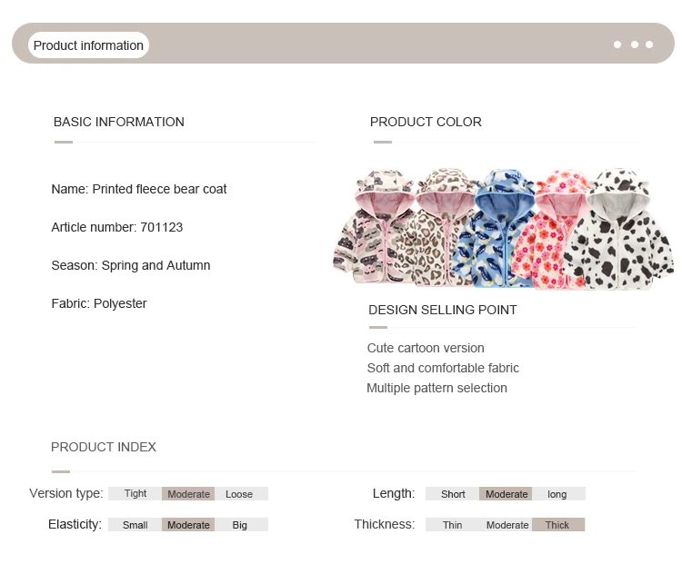This screenshot has height=564, width=682.
Task: Set Elasticity to Big
Action: click(x=240, y=524)
